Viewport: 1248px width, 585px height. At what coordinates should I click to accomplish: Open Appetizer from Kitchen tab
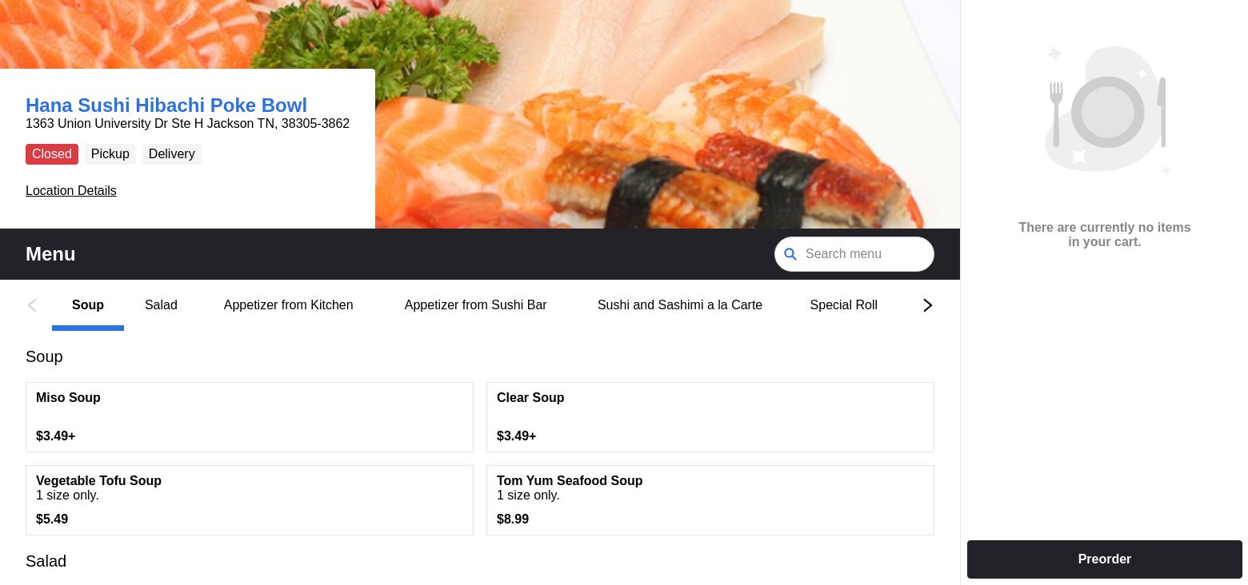coord(288,305)
